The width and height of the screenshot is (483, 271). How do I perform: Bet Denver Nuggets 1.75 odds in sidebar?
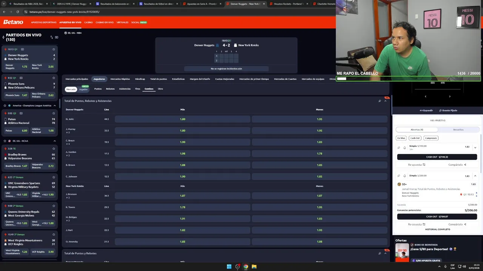coord(17,67)
